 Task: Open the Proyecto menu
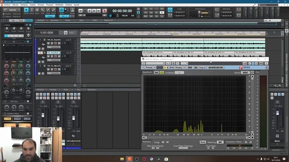(50, 5)
